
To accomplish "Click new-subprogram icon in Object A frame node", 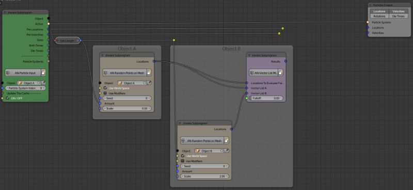I will point(149,72).
